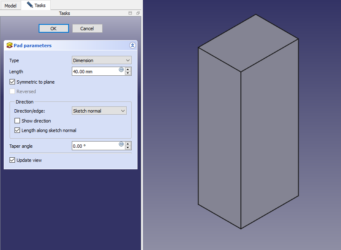
Task: Float the Tasks panel with undock icon
Action: tap(138, 13)
